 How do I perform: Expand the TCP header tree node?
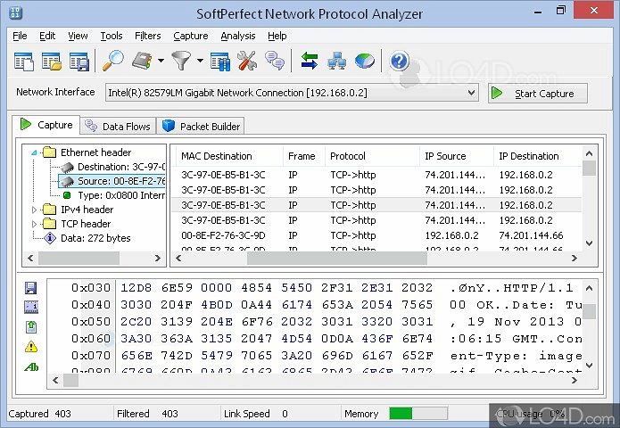tap(34, 224)
